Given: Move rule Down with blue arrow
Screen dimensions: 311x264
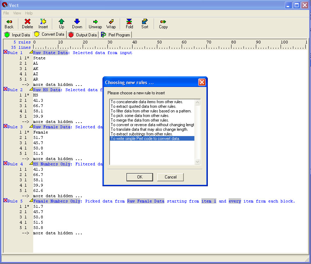Looking at the screenshot, I should (77, 24).
